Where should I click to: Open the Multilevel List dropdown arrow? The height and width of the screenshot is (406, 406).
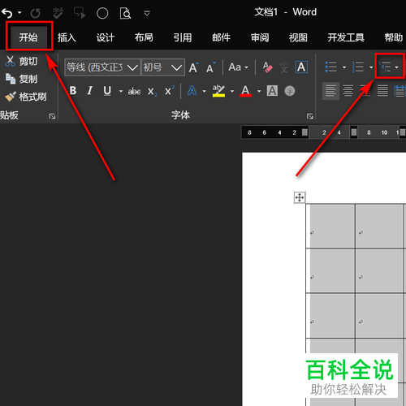tap(396, 67)
